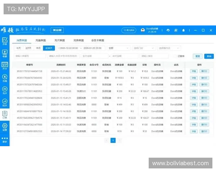Click 重打印 for order XF2011693020429565952
The height and width of the screenshot is (172, 216).
204,105
